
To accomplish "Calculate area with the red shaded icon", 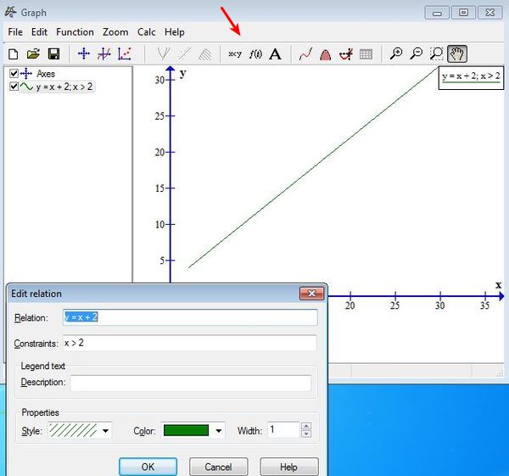I will point(326,54).
